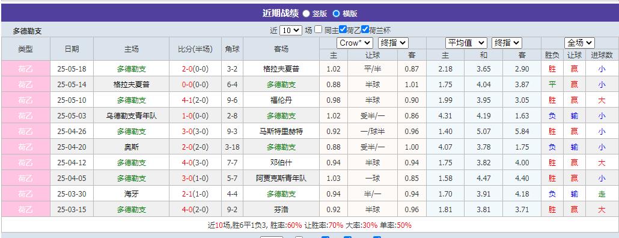Image resolution: width=619 pixels, height=238 pixels.
Task: Click the 进球数 column header
Action: [602, 55]
